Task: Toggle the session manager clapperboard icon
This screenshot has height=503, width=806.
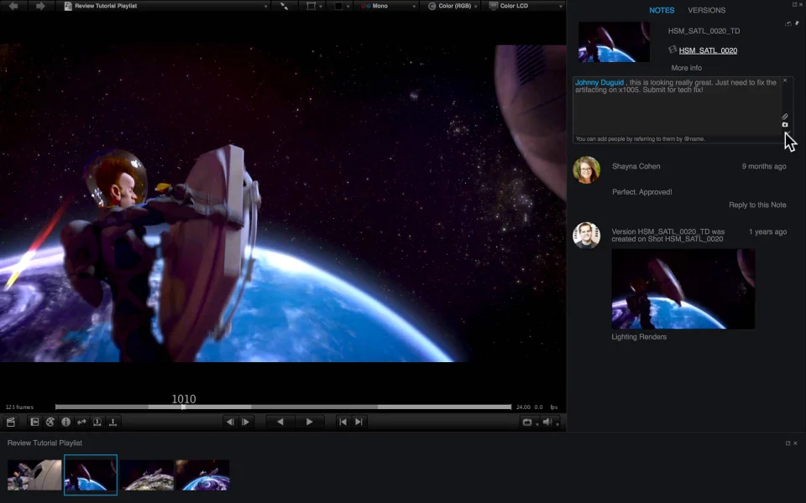Action: (x=11, y=422)
